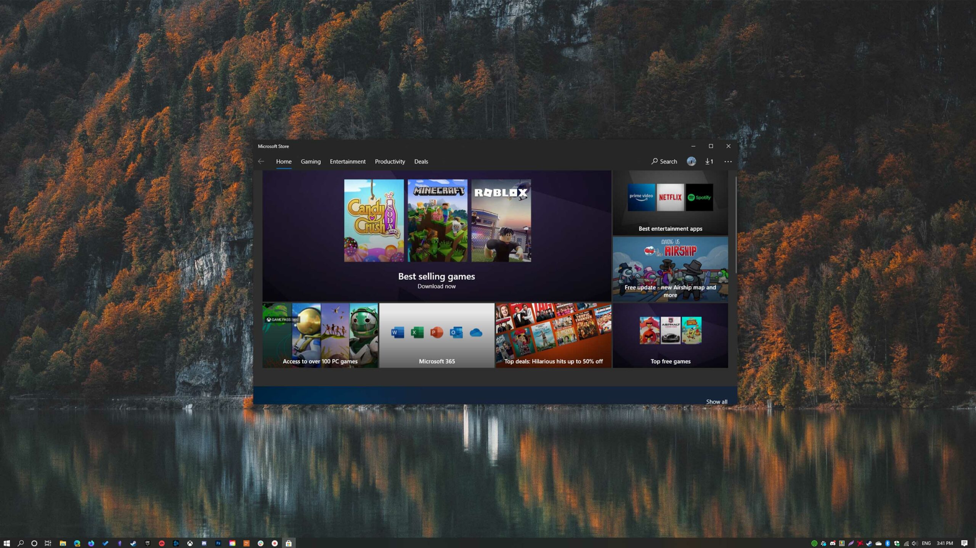The height and width of the screenshot is (548, 976).
Task: Open the Productivity tab
Action: tap(390, 161)
